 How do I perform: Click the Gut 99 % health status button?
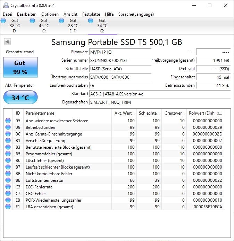[x=20, y=67]
